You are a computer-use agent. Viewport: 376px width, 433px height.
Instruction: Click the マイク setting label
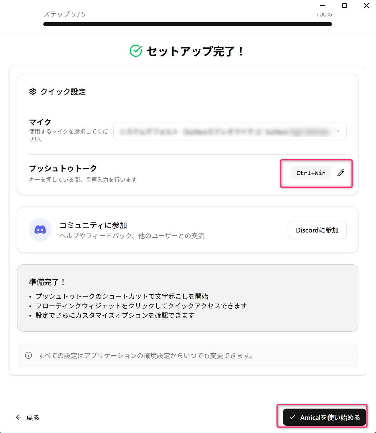point(40,122)
